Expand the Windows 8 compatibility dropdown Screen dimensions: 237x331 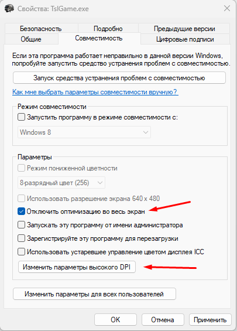[84, 132]
